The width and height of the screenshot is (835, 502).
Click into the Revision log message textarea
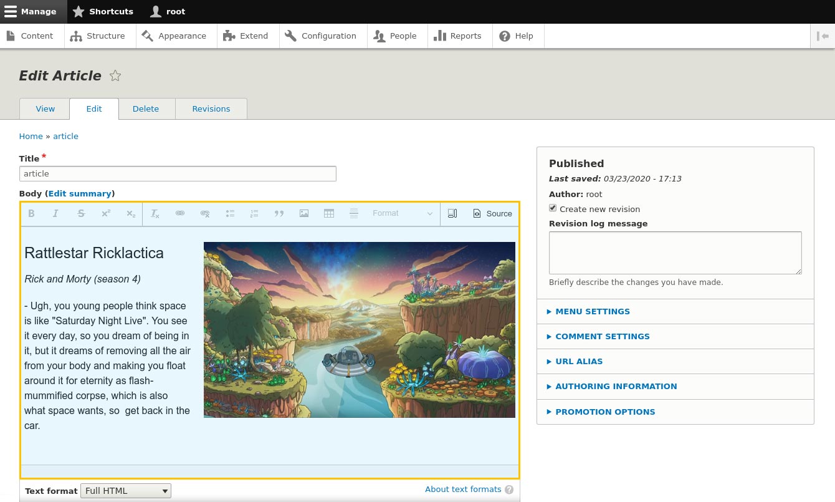point(675,253)
